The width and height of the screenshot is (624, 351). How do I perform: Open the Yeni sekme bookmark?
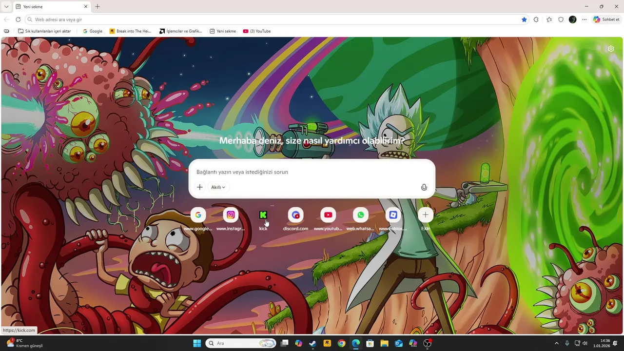[223, 31]
